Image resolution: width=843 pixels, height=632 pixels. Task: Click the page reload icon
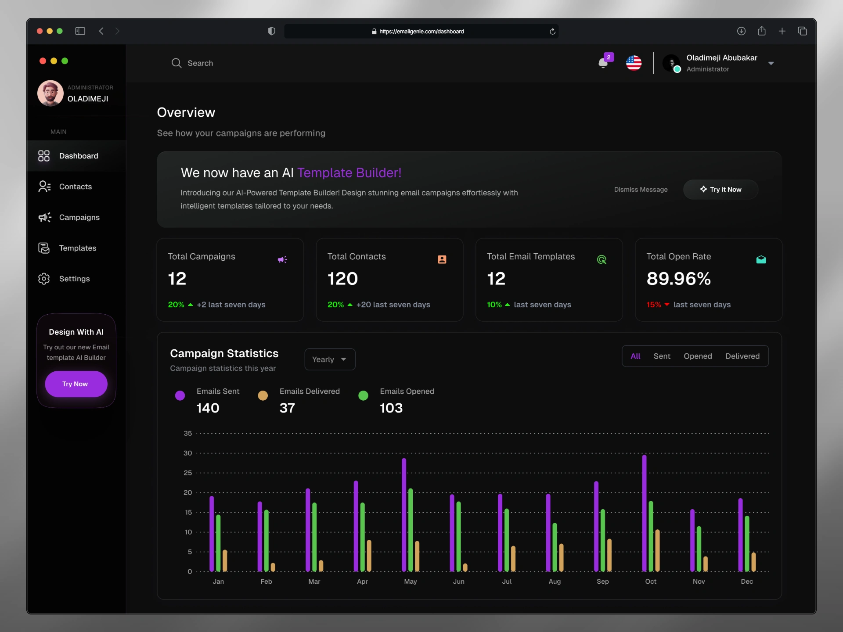552,32
